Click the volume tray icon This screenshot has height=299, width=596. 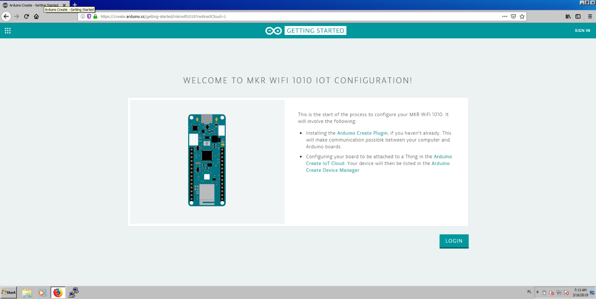coord(551,293)
